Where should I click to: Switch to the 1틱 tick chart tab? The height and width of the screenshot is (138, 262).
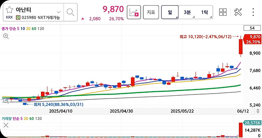pos(204,12)
